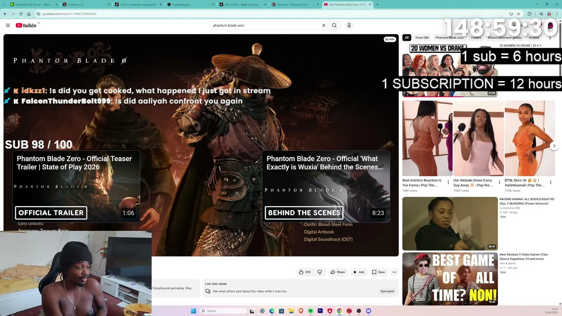
Task: Open options menu for Wait Arlette's Reaction short
Action: point(448,182)
